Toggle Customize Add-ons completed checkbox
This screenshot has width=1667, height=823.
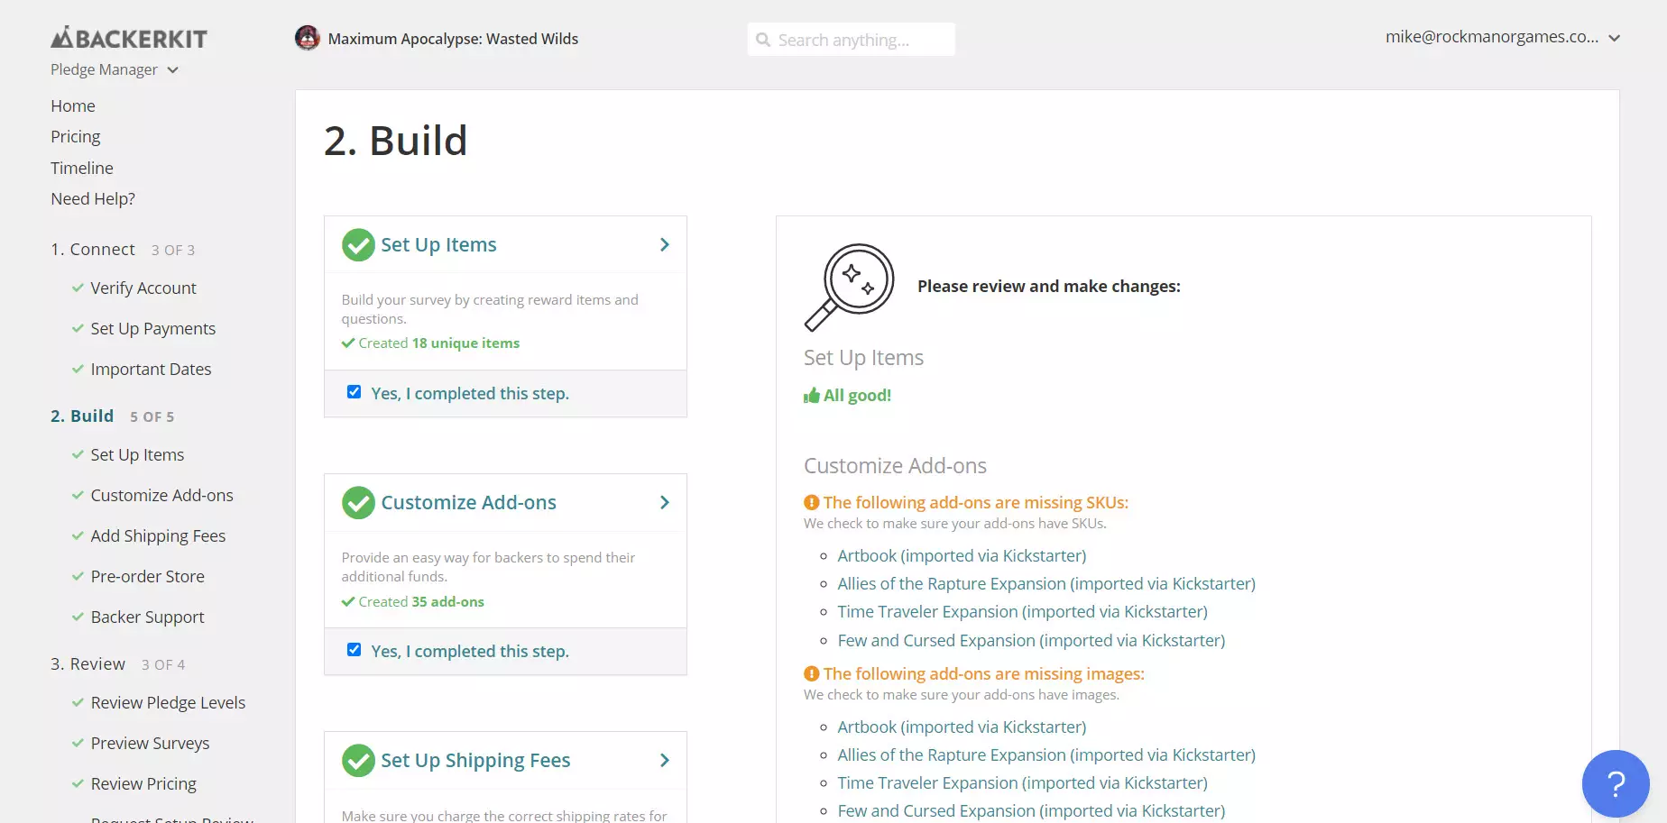click(355, 650)
